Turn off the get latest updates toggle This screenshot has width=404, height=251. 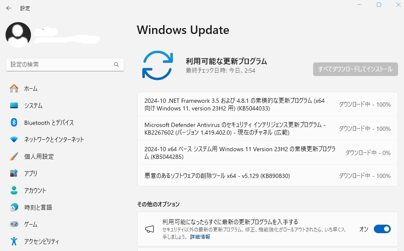382,229
